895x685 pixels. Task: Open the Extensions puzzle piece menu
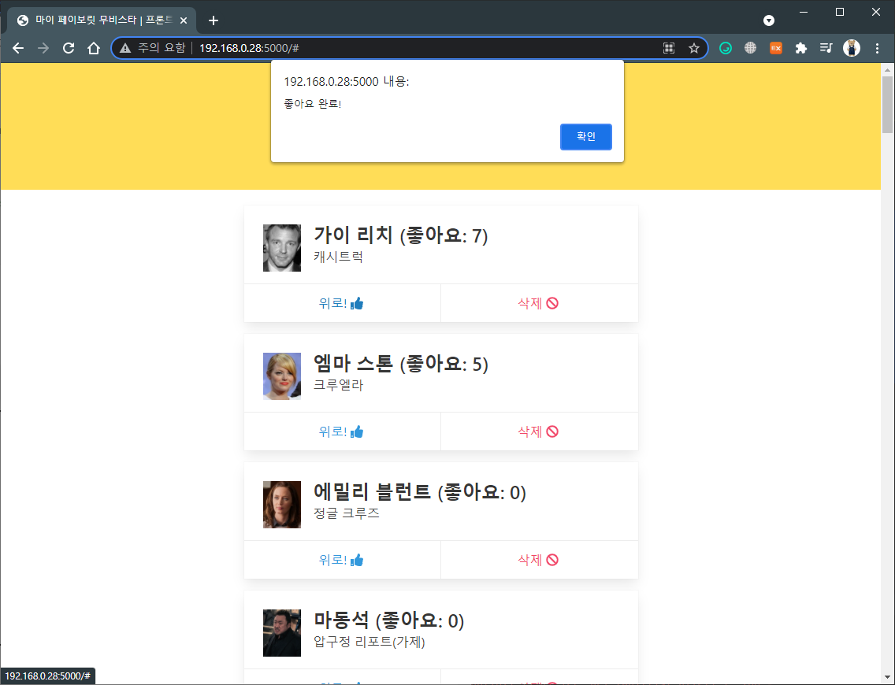(x=800, y=49)
